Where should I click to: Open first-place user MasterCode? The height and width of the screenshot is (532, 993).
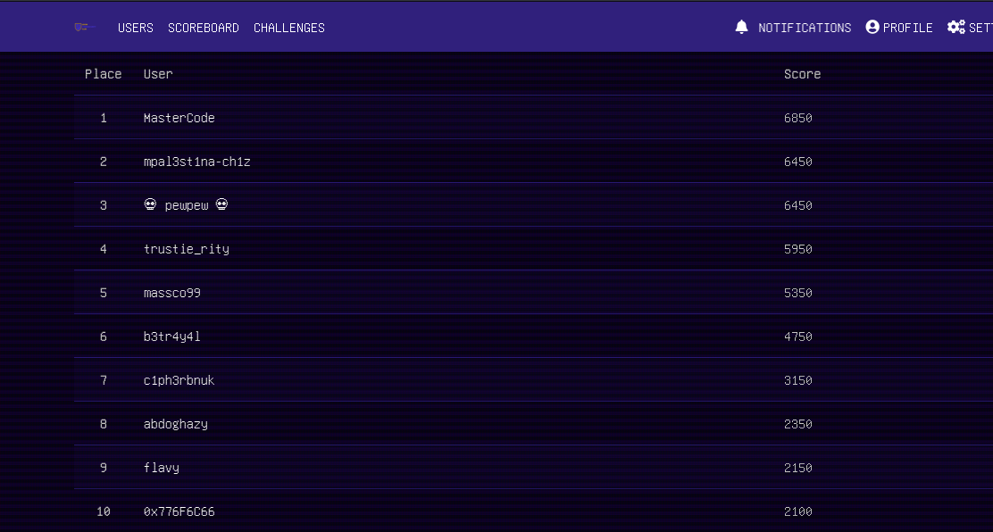tap(179, 118)
